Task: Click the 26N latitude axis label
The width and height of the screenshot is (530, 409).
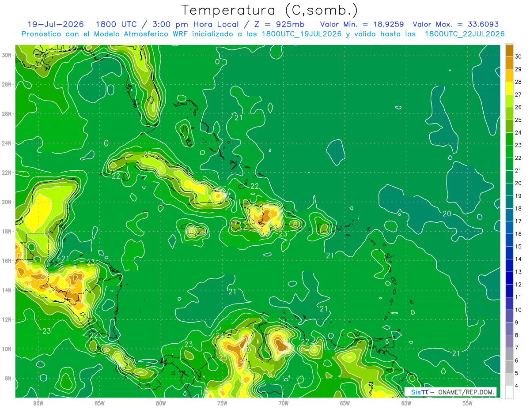Action: coord(7,114)
